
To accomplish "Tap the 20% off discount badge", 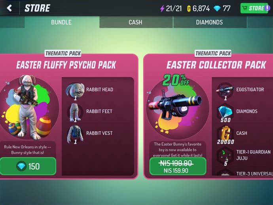I will pos(176,80).
